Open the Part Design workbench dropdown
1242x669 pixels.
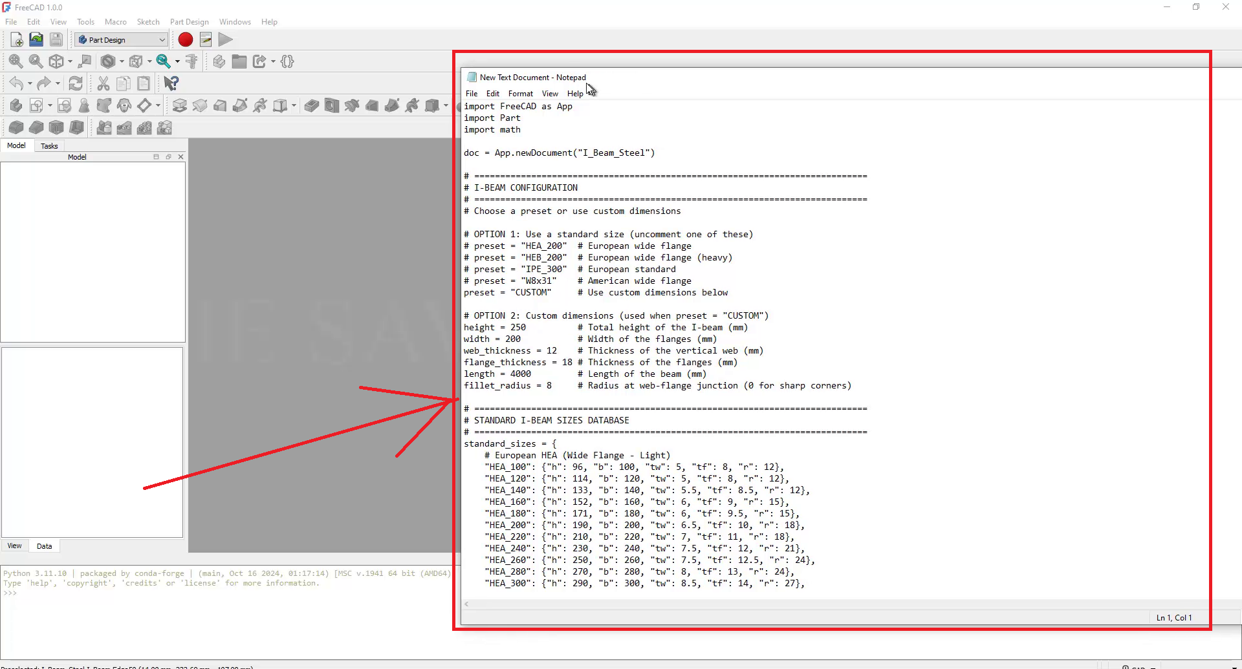point(122,39)
